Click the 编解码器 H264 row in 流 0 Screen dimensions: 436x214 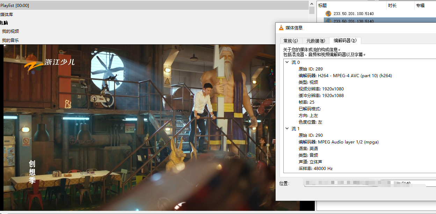click(x=345, y=75)
